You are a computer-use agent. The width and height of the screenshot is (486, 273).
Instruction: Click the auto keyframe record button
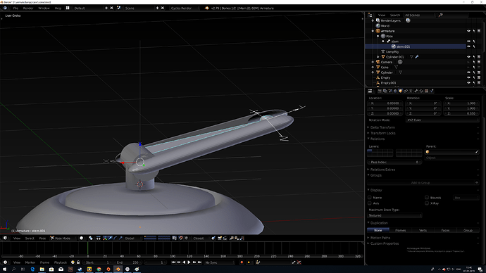point(242,262)
